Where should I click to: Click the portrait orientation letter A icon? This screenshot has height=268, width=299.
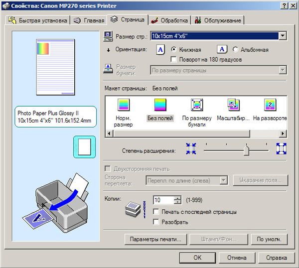tap(160, 50)
